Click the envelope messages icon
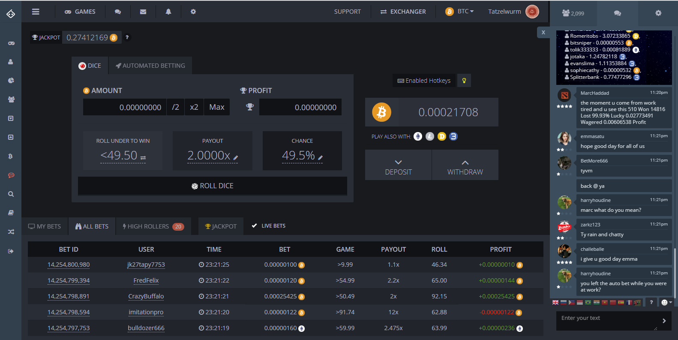678x340 pixels. coord(143,12)
